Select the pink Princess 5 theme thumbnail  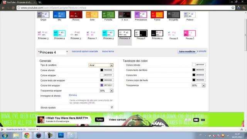[189, 34]
